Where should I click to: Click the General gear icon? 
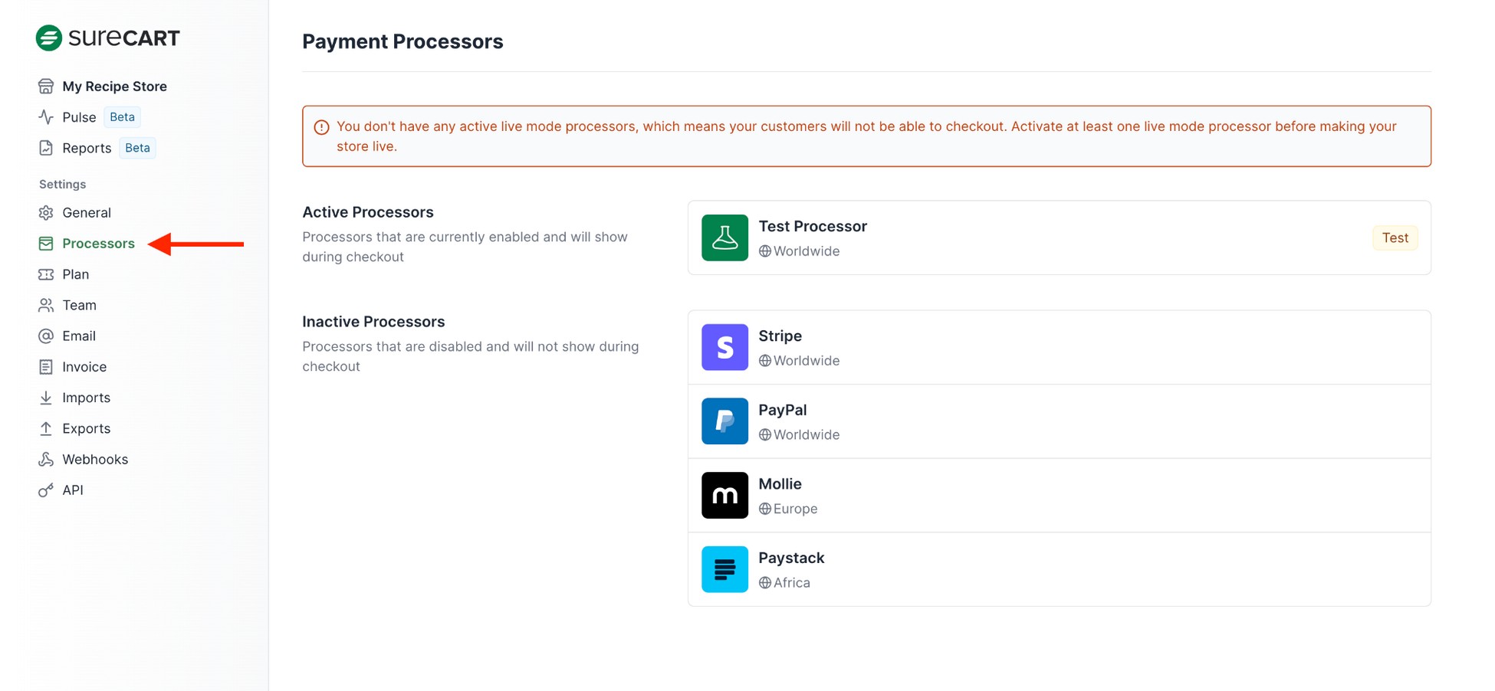tap(46, 212)
